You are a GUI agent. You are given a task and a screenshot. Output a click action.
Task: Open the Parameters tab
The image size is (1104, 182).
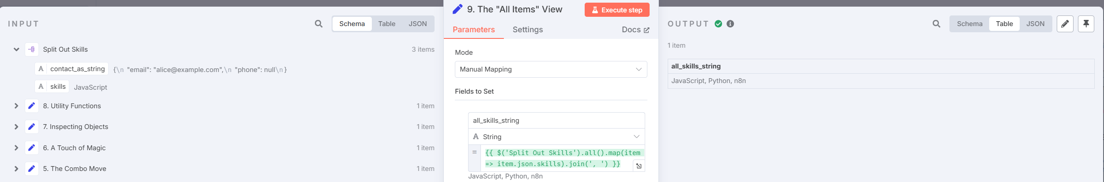coord(473,30)
